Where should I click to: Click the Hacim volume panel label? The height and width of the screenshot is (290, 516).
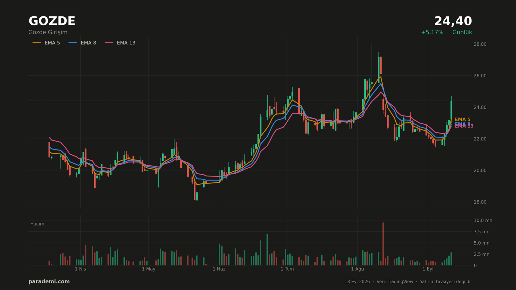click(x=37, y=224)
